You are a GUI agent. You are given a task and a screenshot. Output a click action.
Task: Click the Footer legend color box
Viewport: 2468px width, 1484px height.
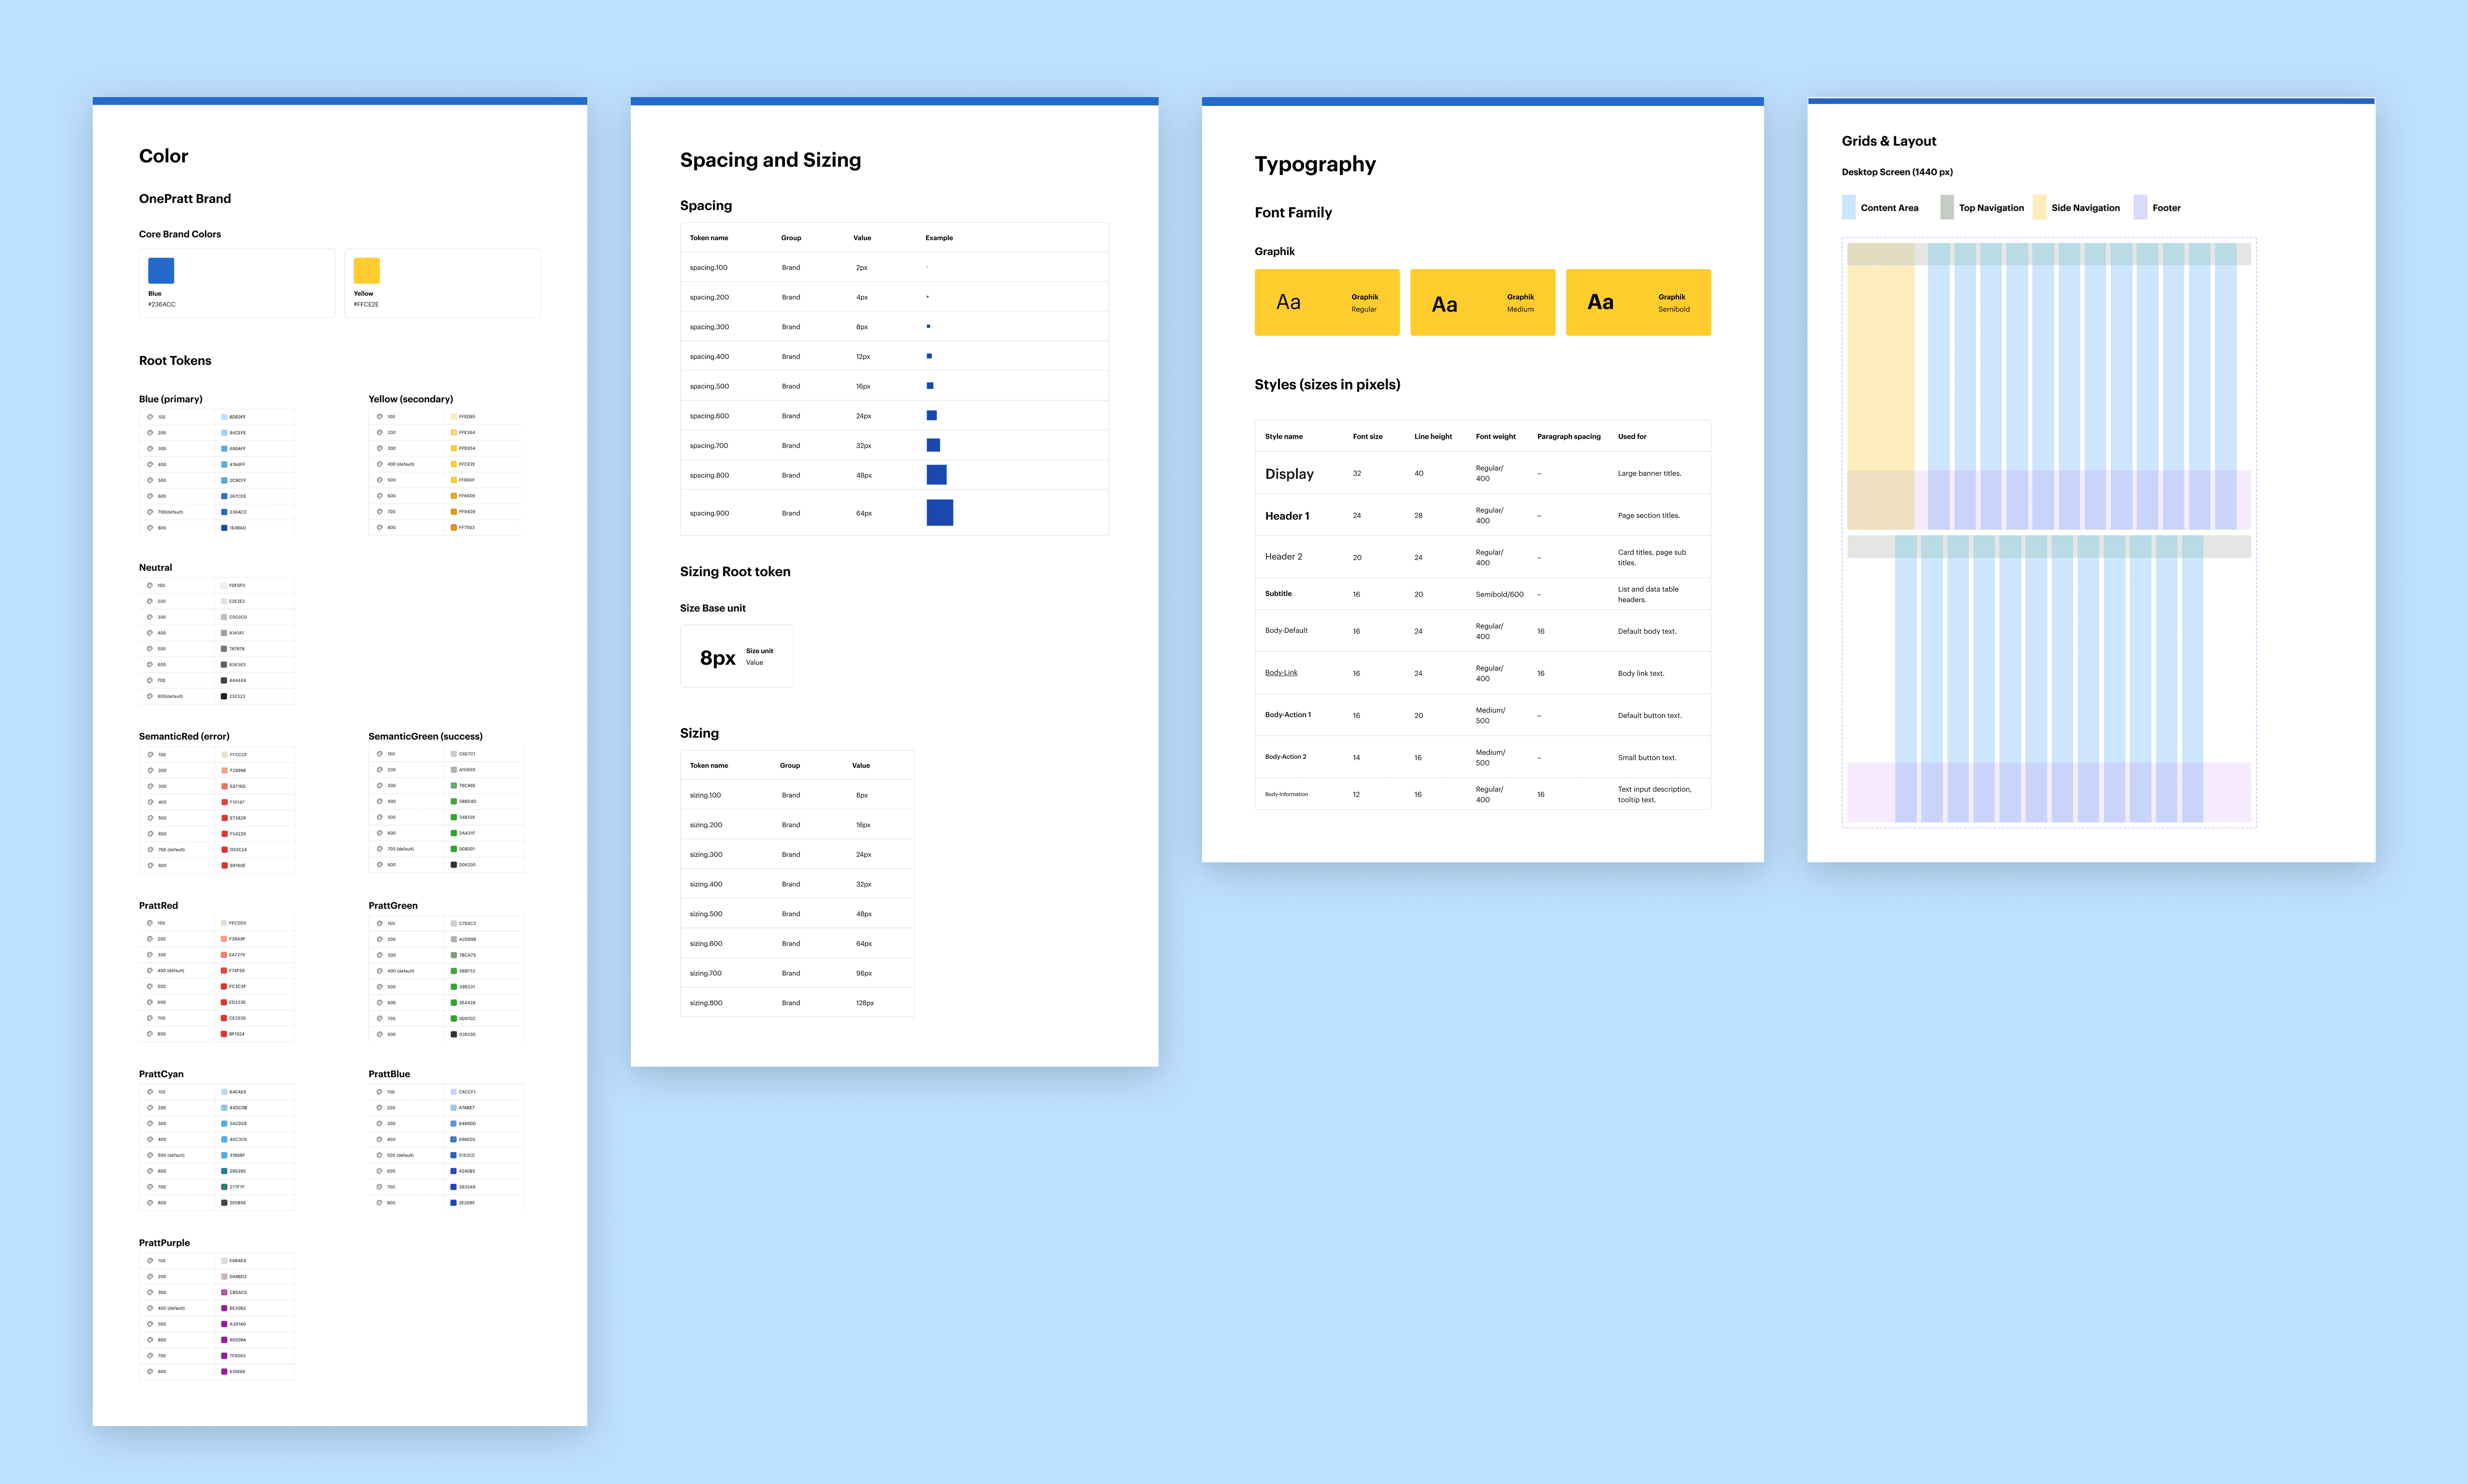[2140, 208]
